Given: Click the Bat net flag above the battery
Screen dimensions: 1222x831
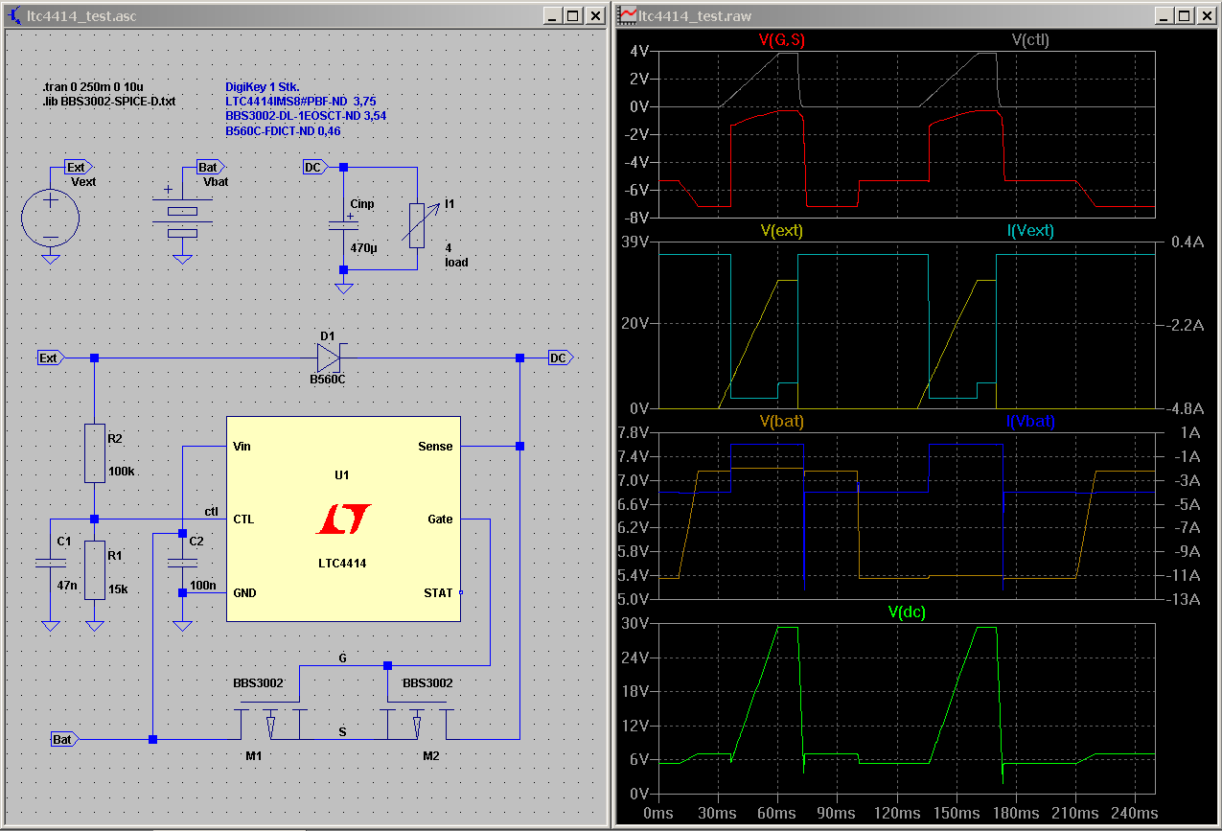Looking at the screenshot, I should point(210,167).
